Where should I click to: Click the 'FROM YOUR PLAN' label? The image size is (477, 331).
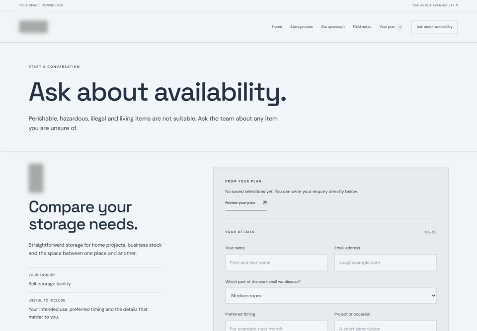[243, 182]
